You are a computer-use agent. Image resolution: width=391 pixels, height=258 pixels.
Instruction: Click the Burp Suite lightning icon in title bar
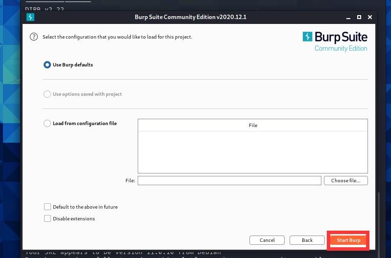[30, 17]
